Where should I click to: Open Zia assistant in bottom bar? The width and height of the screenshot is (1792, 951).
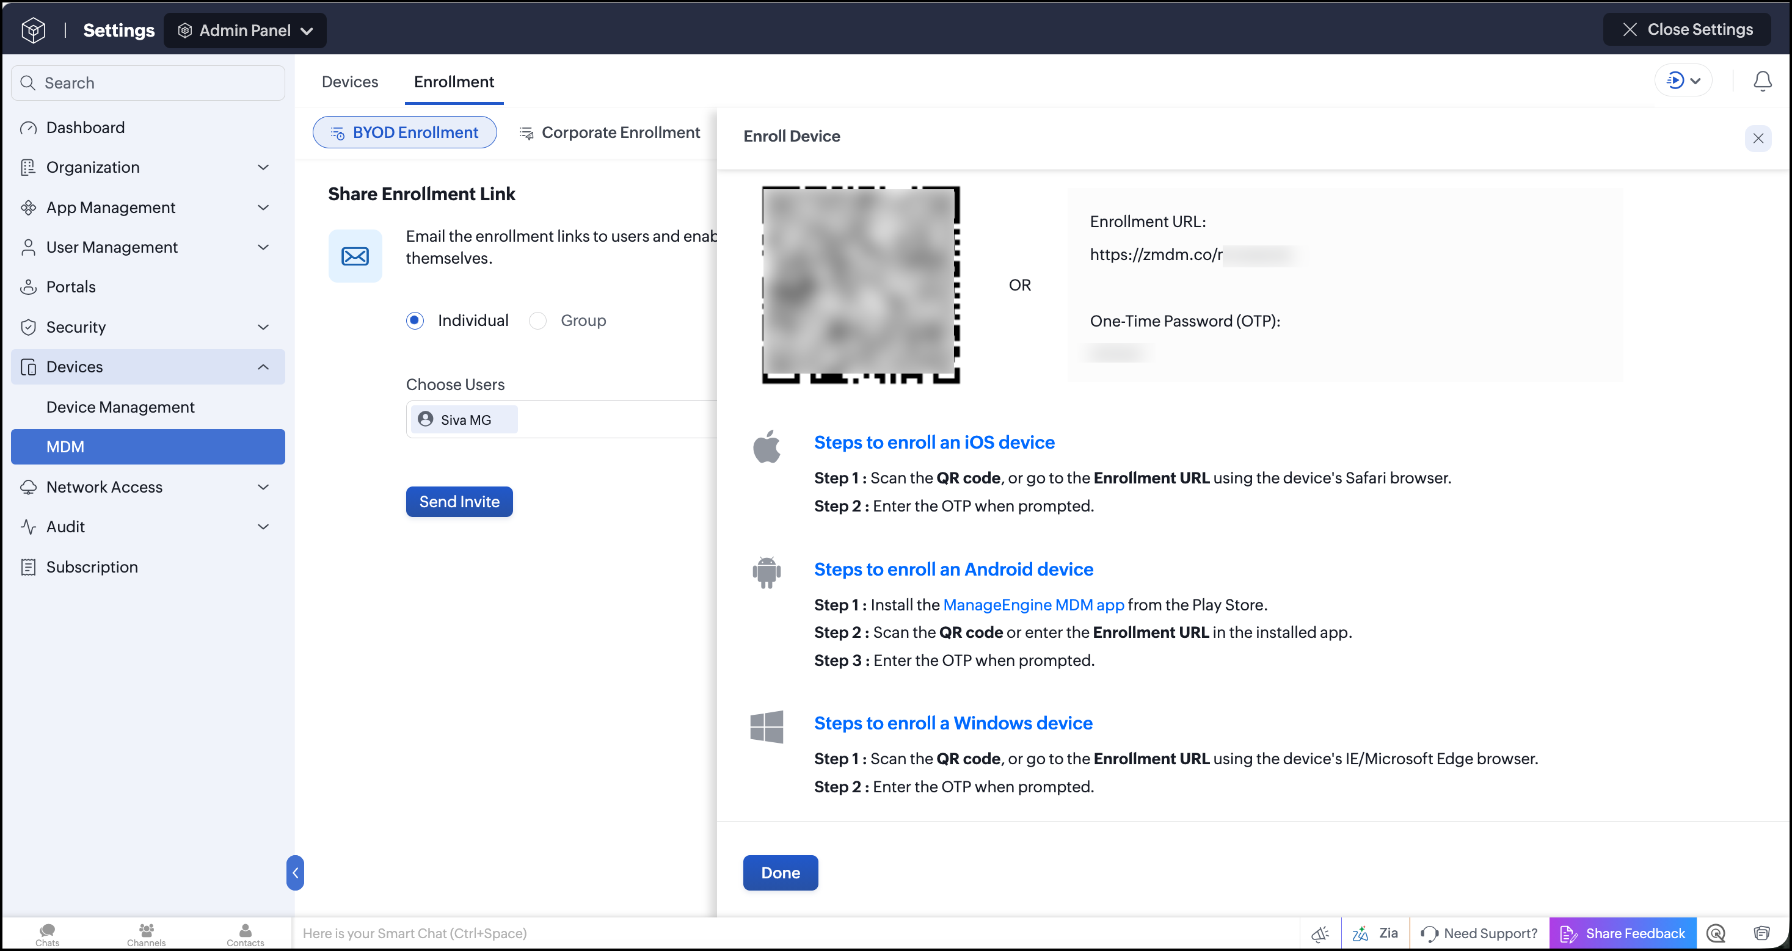tap(1375, 934)
